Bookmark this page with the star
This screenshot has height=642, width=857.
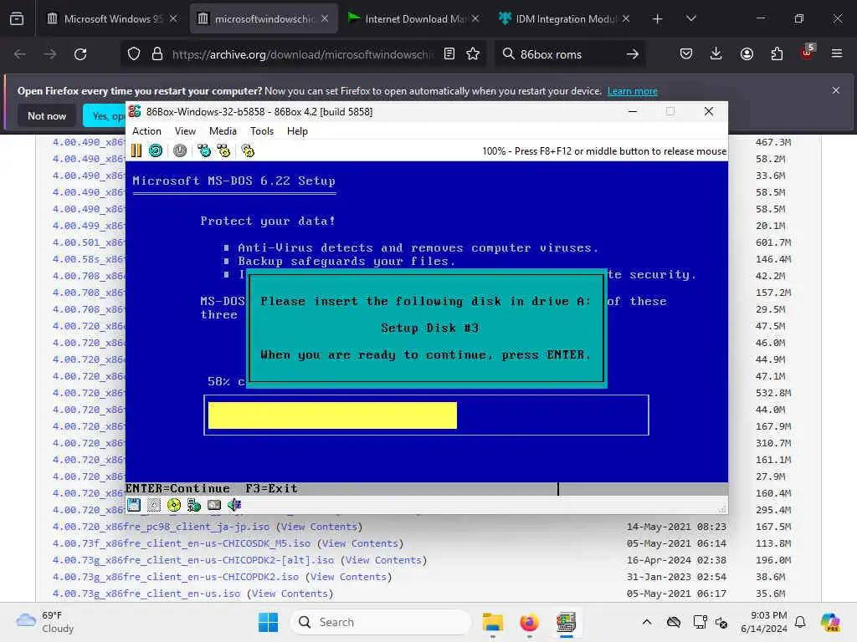pos(473,54)
